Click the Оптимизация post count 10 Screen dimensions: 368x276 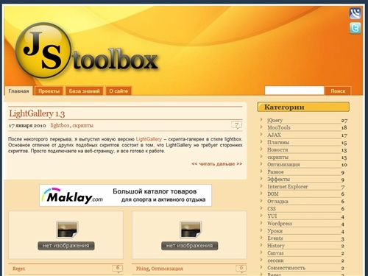tap(344, 165)
